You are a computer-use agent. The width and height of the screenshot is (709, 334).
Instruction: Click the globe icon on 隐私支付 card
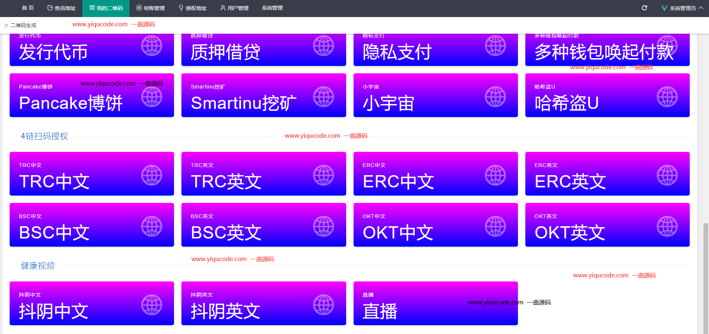tap(496, 46)
